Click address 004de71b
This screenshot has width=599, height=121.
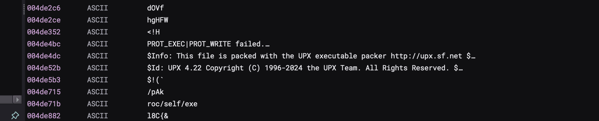44,104
